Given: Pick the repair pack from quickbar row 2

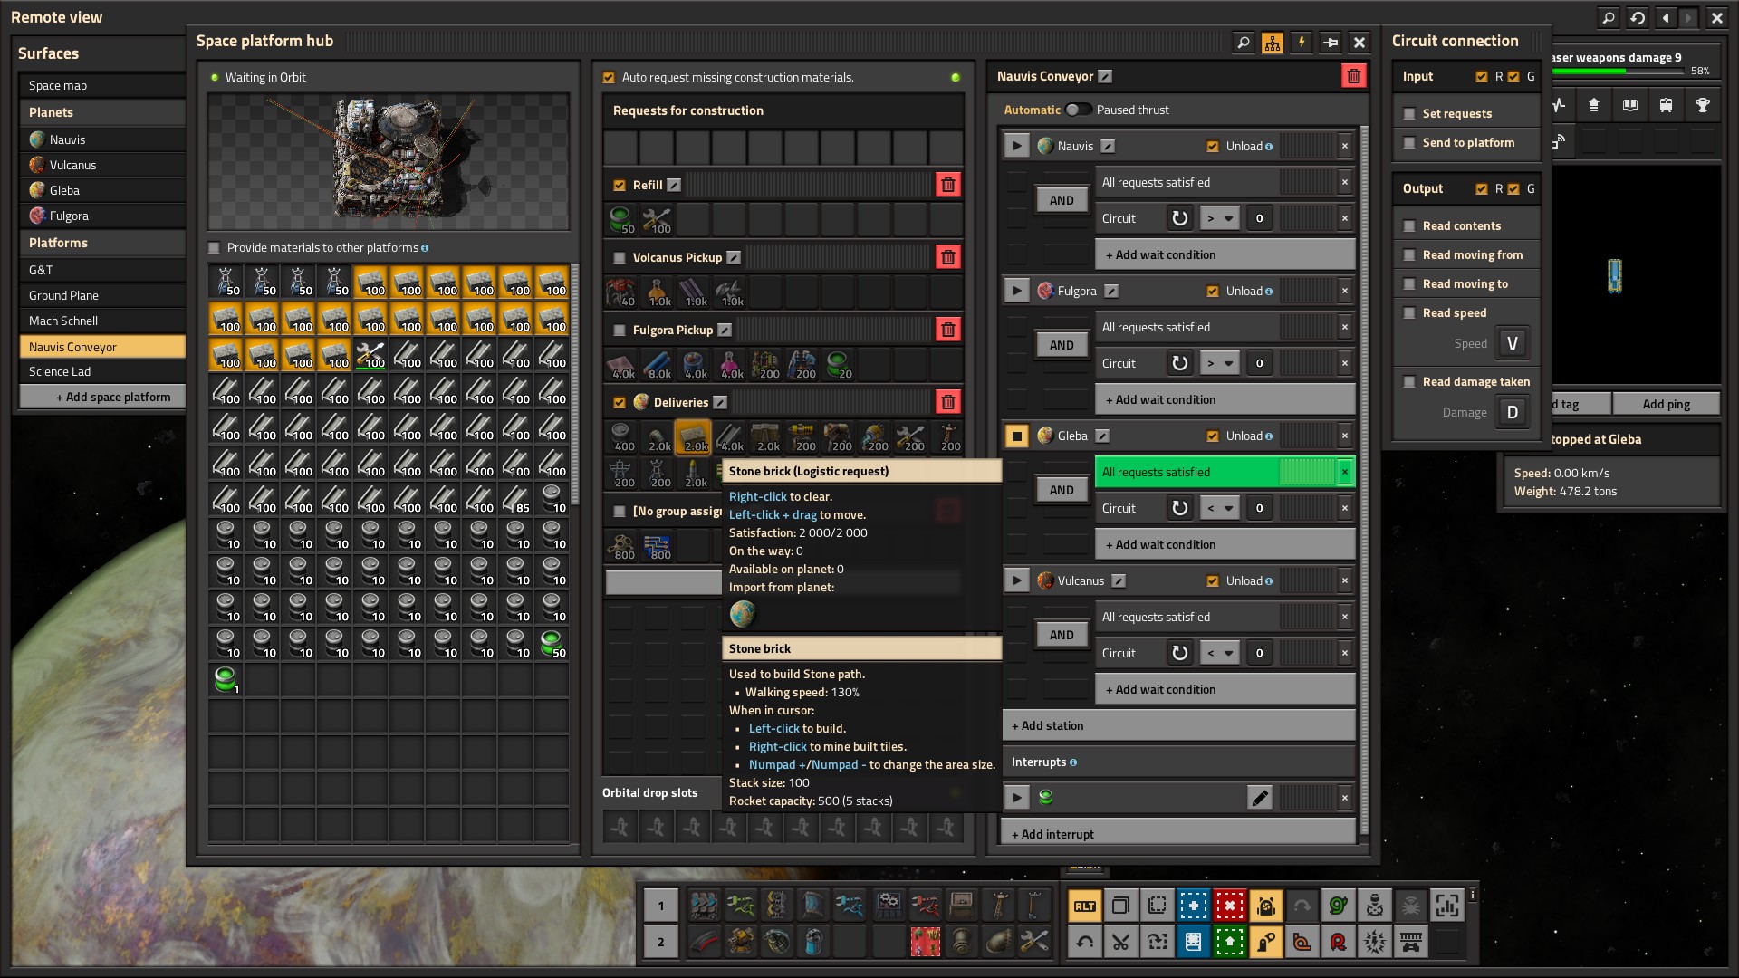Looking at the screenshot, I should pos(1033,942).
